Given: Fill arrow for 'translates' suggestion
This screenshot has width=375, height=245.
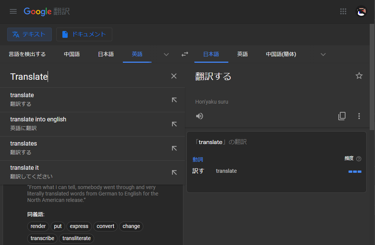Looking at the screenshot, I should click(x=174, y=148).
